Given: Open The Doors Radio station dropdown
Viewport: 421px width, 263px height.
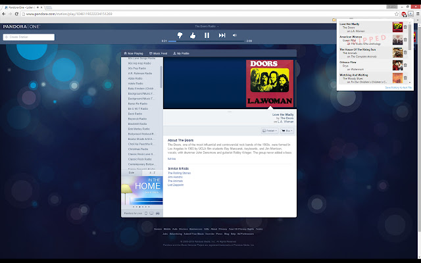Looking at the screenshot, I should [207, 26].
